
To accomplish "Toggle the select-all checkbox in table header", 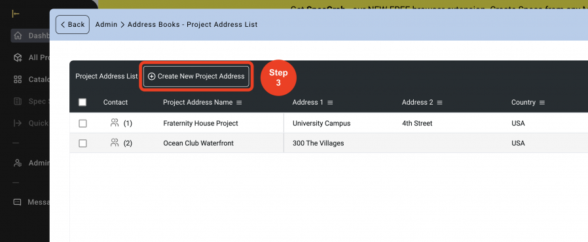I will [x=83, y=102].
